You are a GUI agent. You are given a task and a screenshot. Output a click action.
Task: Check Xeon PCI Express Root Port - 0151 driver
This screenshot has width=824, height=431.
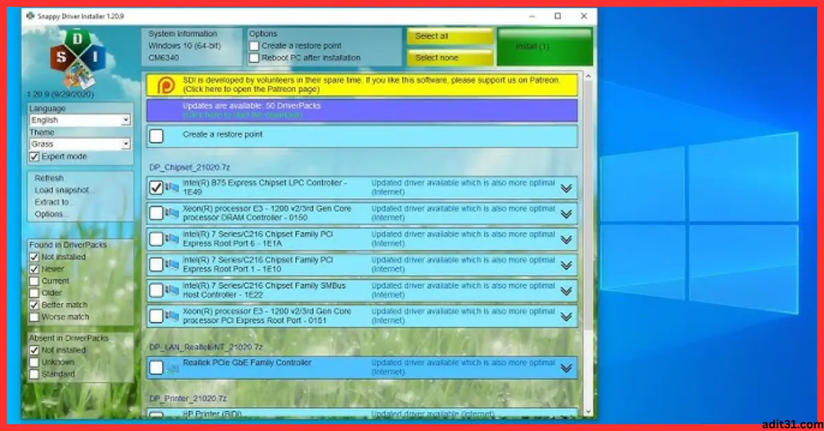(157, 316)
